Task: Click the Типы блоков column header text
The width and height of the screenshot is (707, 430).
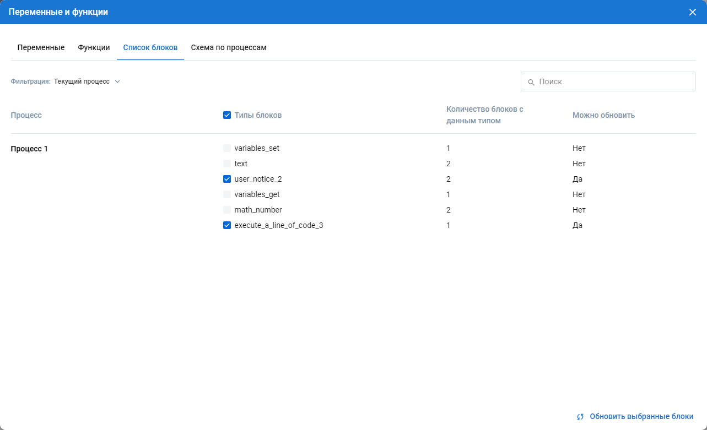Action: click(x=258, y=115)
